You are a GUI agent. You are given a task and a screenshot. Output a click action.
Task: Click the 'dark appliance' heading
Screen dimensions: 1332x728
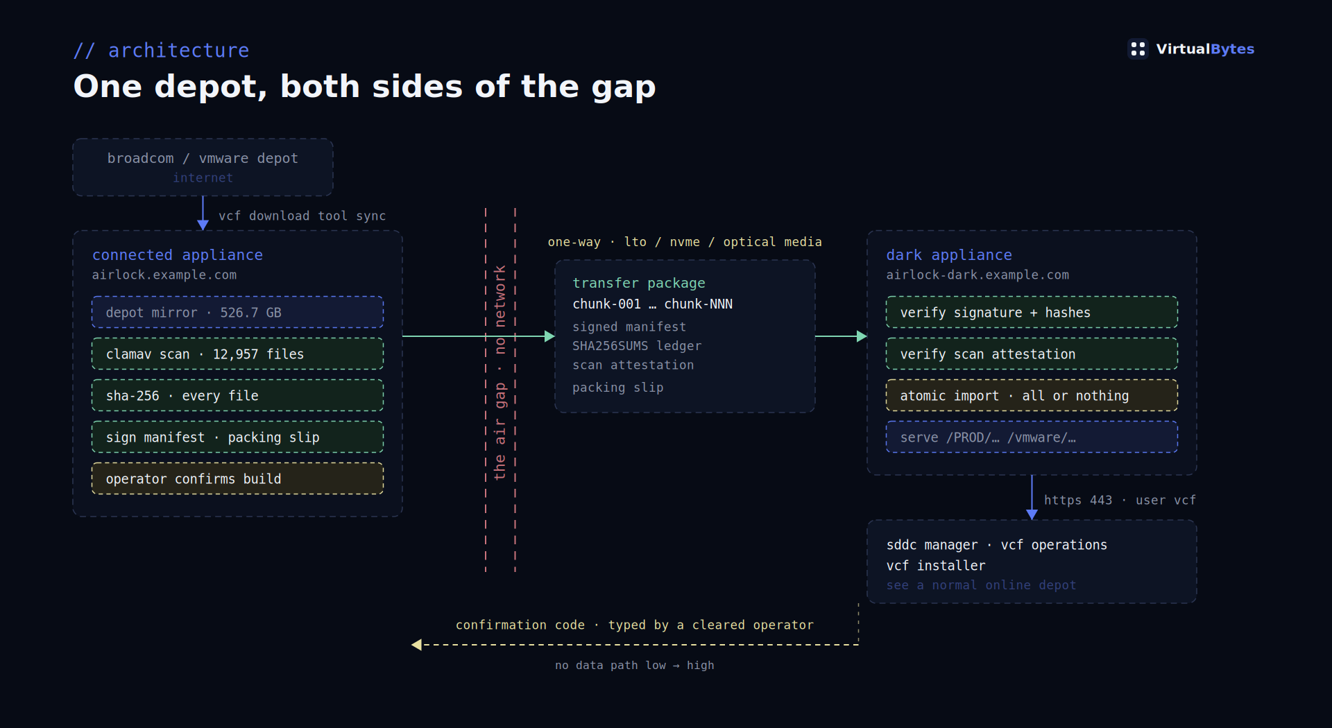(x=949, y=255)
